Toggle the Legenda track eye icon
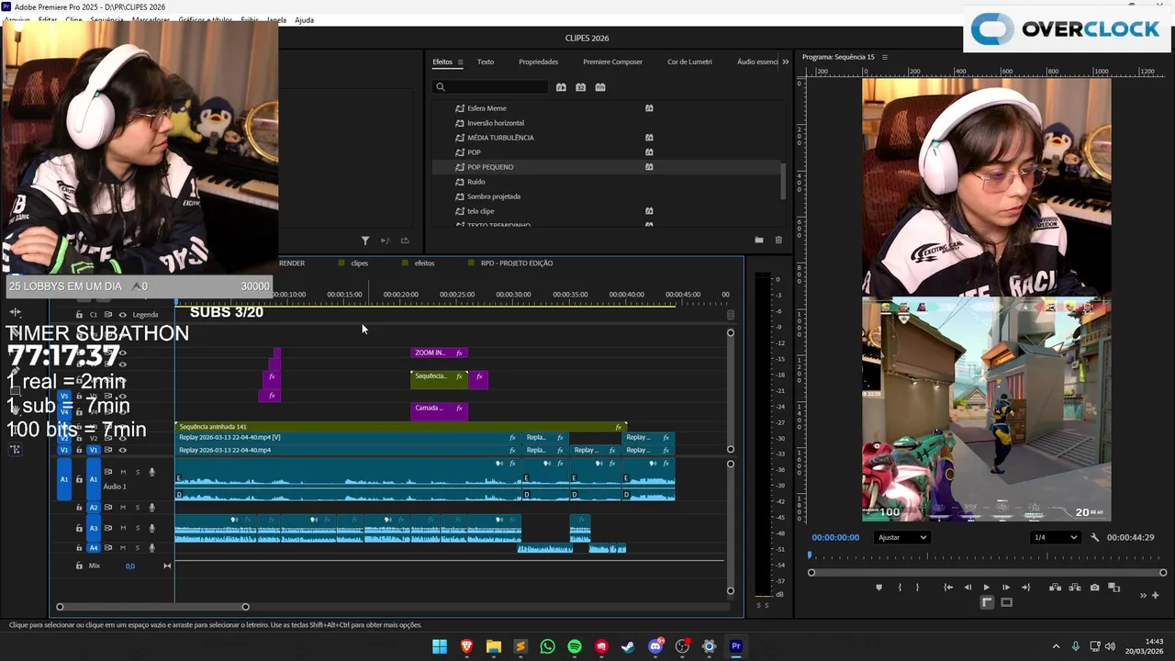The image size is (1175, 661). [x=122, y=315]
